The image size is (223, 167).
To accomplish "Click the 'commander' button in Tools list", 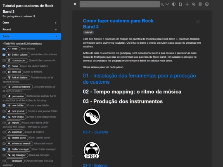I will tap(17, 60).
